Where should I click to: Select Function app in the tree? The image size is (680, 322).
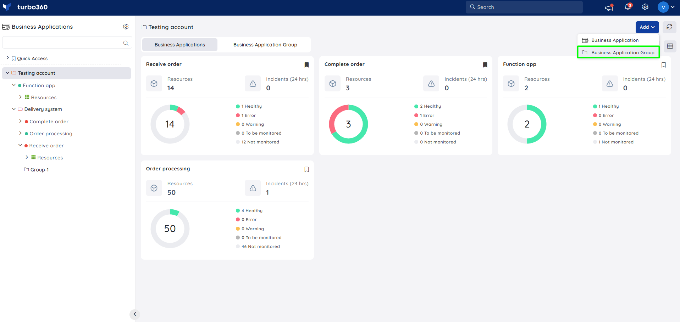pos(39,85)
